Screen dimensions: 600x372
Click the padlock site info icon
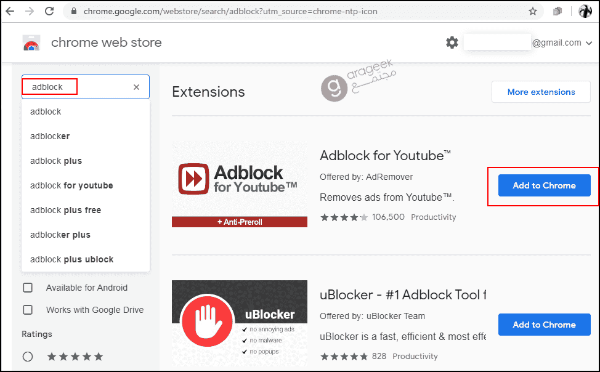[x=75, y=11]
